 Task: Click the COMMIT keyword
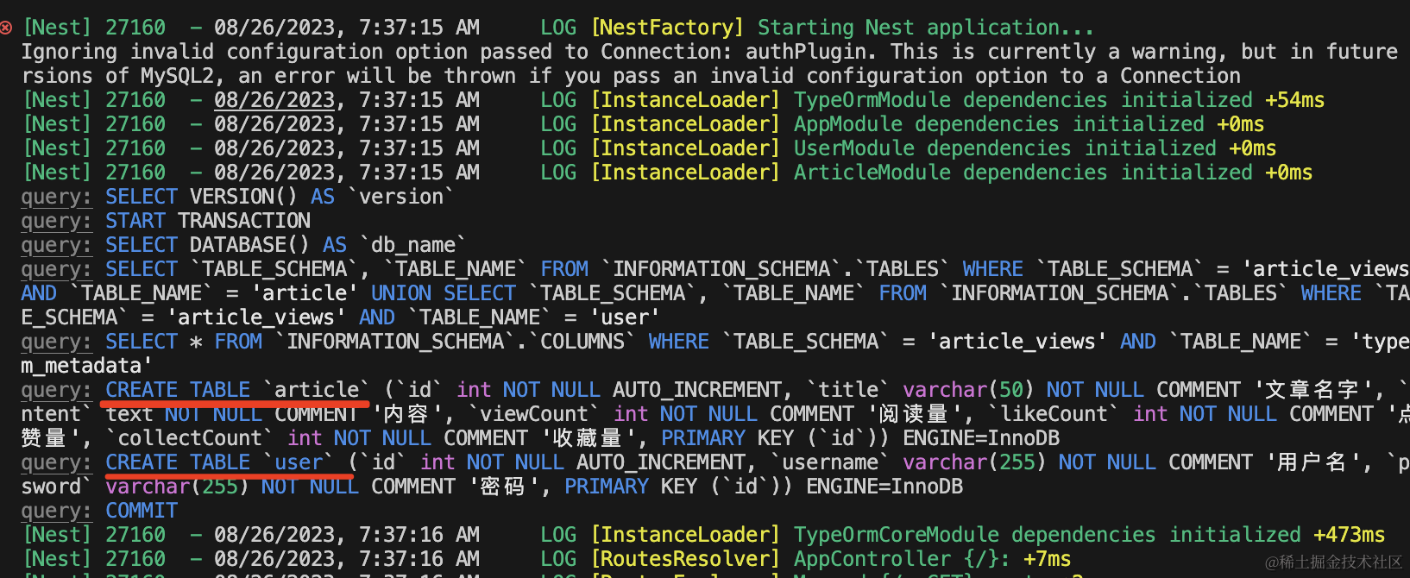[x=142, y=511]
